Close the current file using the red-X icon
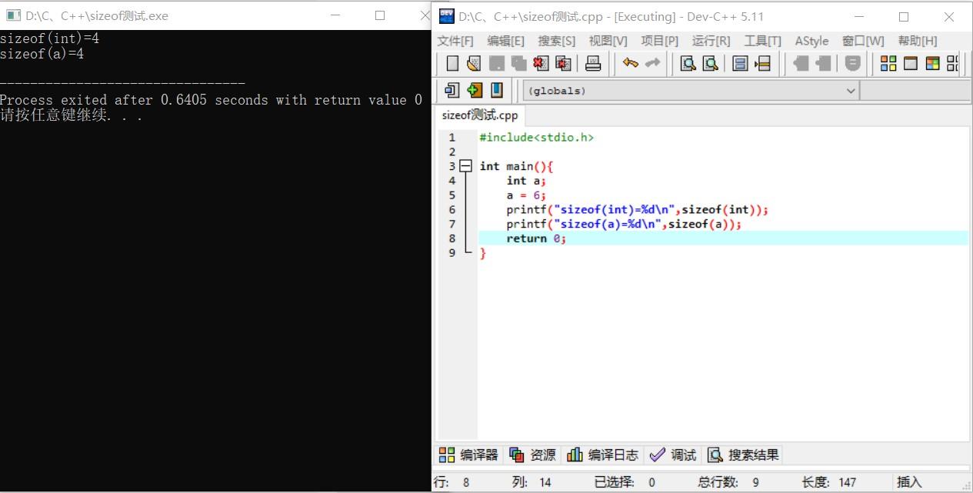The image size is (973, 493). [x=541, y=64]
